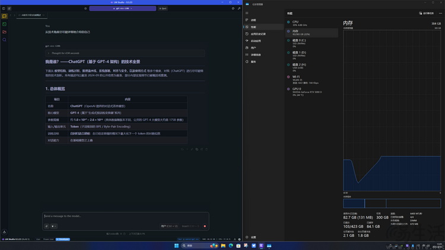This screenshot has height=250, width=445.
Task: Switch to Developer mode in status bar
Action: coord(63,239)
